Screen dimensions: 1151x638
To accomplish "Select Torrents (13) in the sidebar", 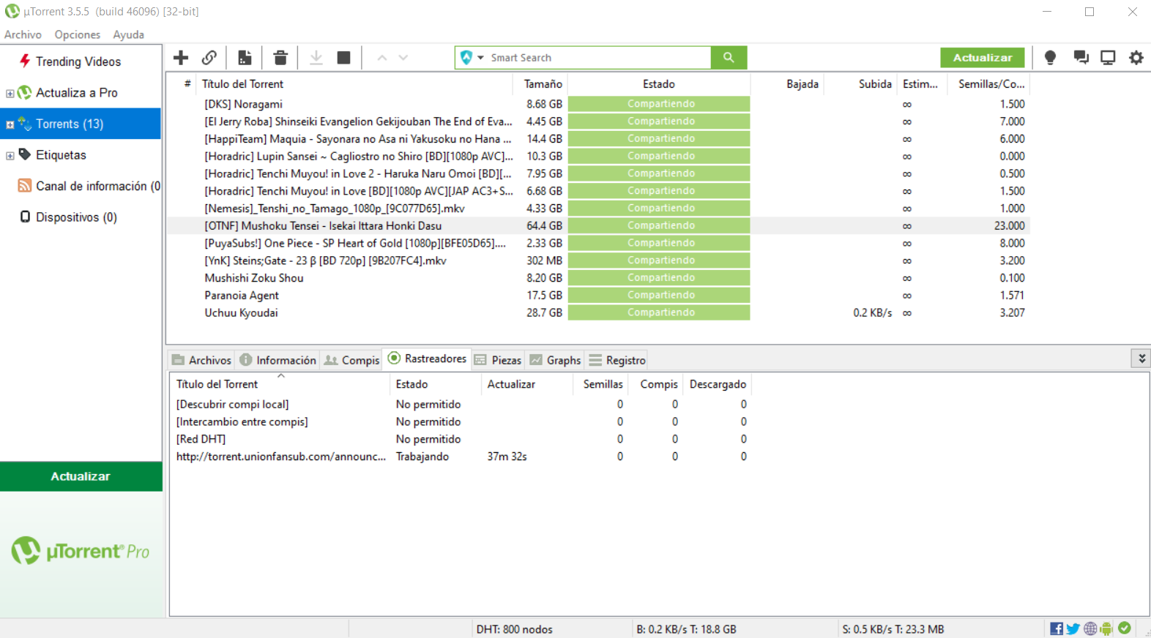I will click(81, 124).
